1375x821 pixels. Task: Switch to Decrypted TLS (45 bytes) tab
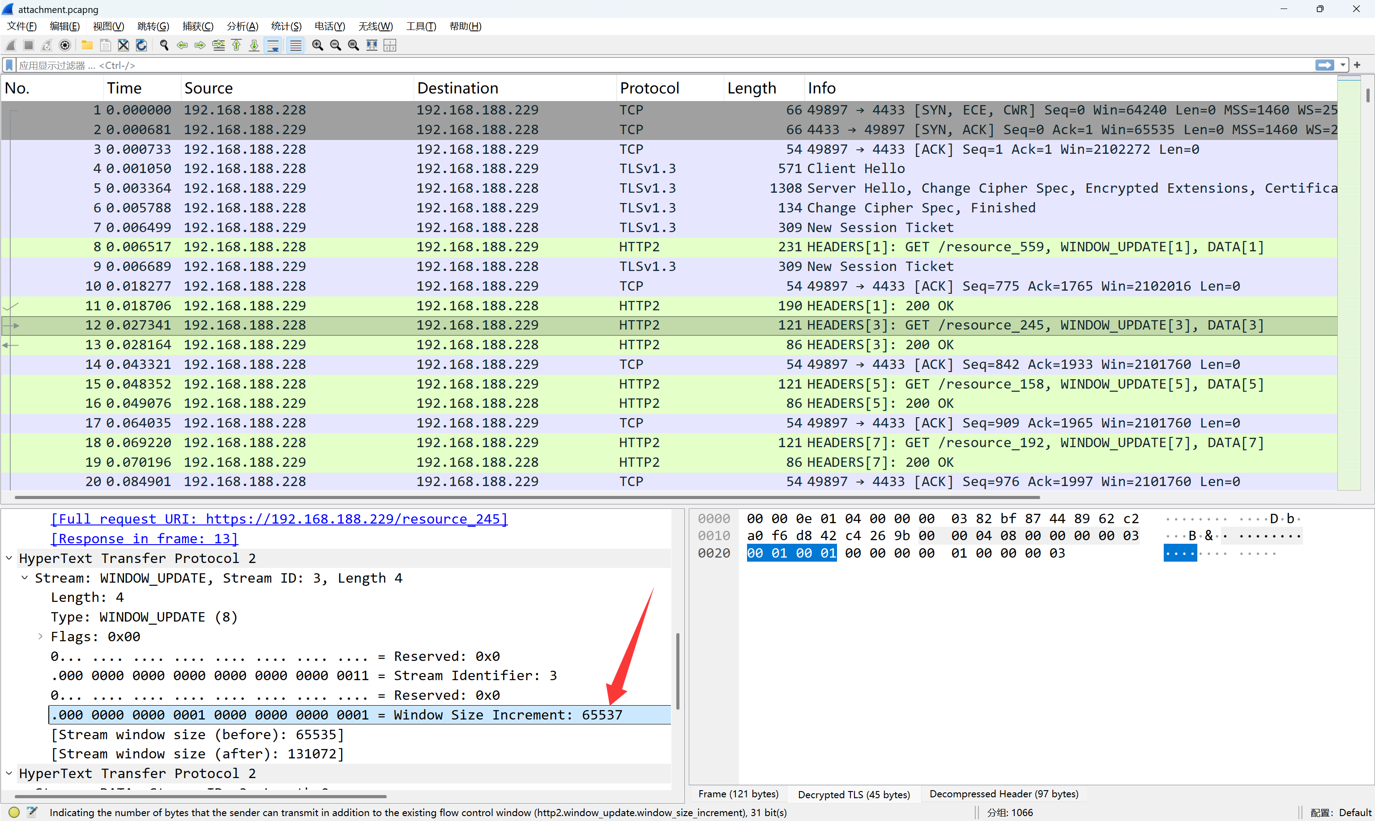pyautogui.click(x=854, y=794)
